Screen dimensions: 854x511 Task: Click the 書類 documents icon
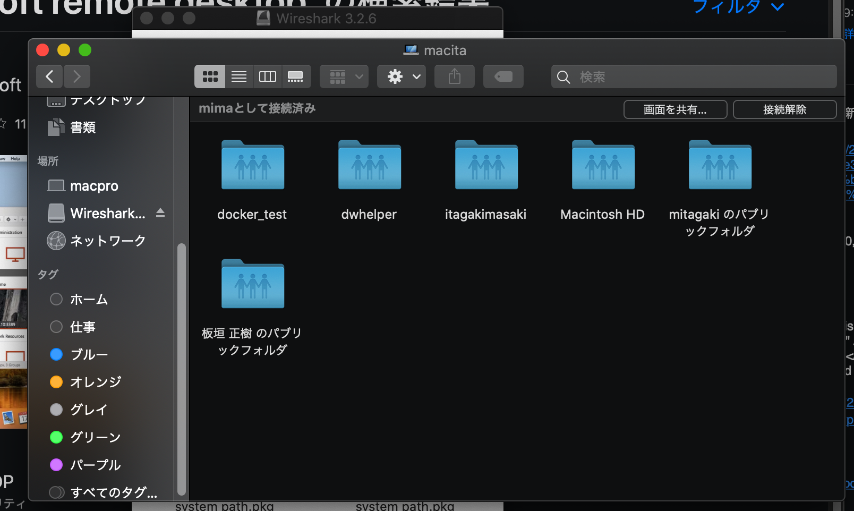click(x=56, y=127)
